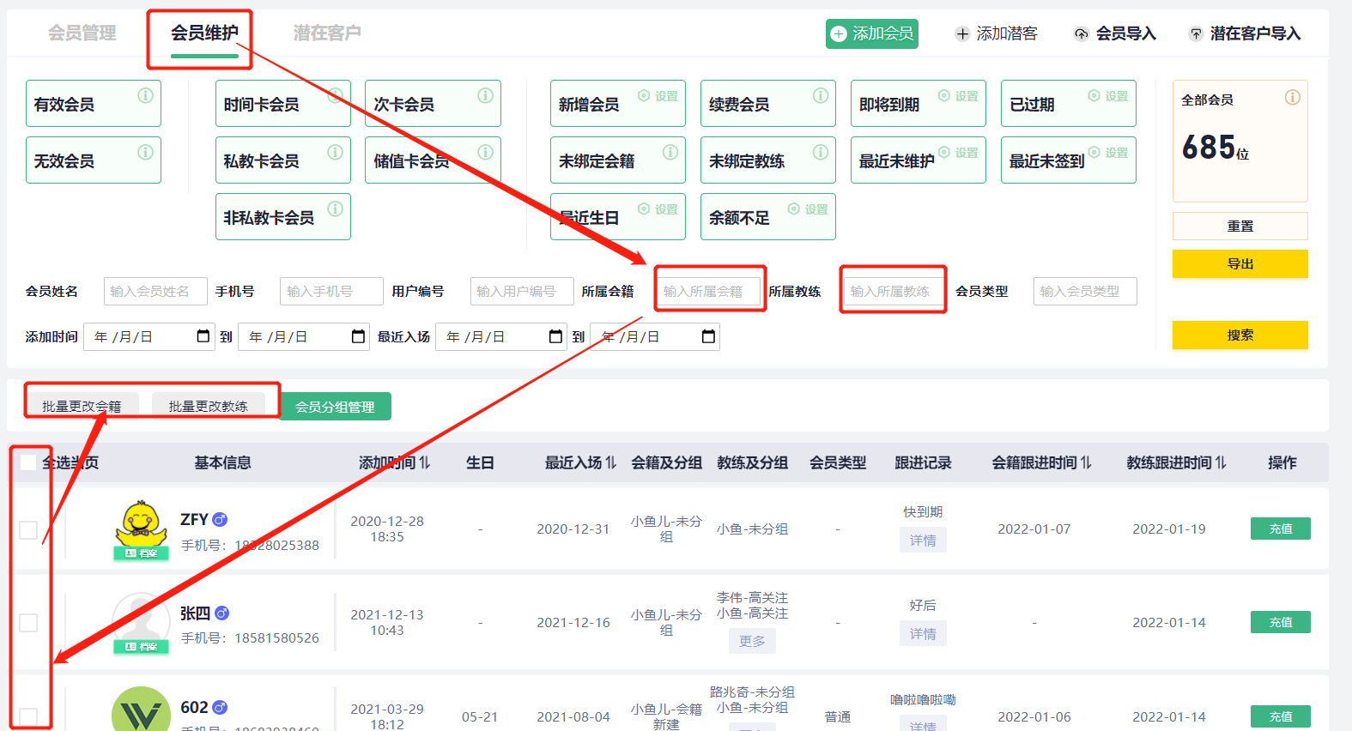Image resolution: width=1352 pixels, height=731 pixels.
Task: Click the sort icon next to 最近入场 column
Action: 610,462
